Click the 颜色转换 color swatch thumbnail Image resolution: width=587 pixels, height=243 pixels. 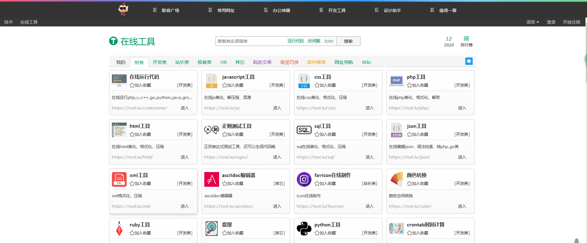pyautogui.click(x=396, y=179)
